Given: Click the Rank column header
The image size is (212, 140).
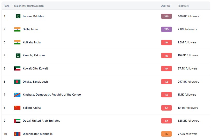Looking at the screenshot, I should point(6,6).
